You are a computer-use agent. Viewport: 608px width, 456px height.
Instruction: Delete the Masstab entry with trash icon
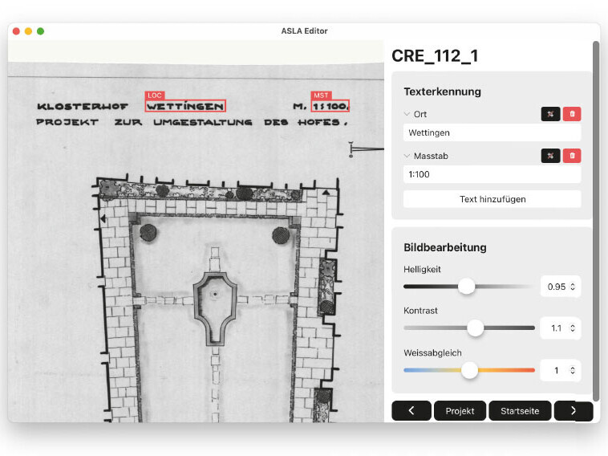coord(572,156)
